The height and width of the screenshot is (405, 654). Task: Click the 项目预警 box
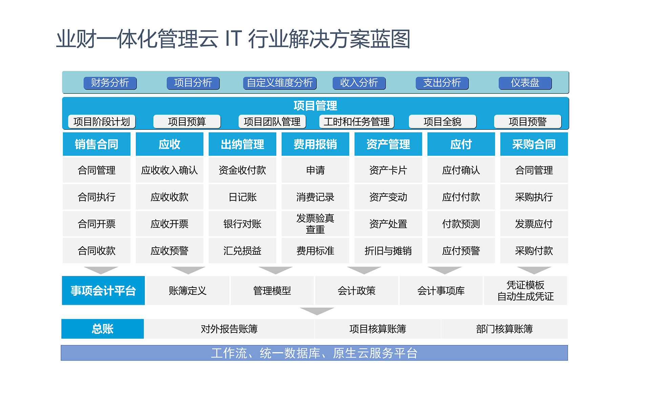point(527,122)
